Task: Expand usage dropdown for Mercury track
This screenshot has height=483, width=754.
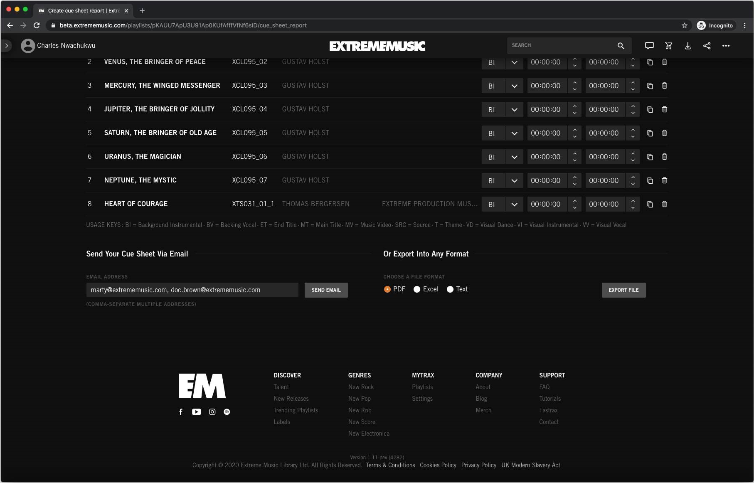Action: (x=514, y=86)
